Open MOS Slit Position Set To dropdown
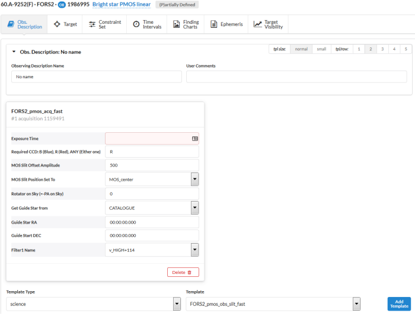This screenshot has width=415, height=316. point(194,179)
